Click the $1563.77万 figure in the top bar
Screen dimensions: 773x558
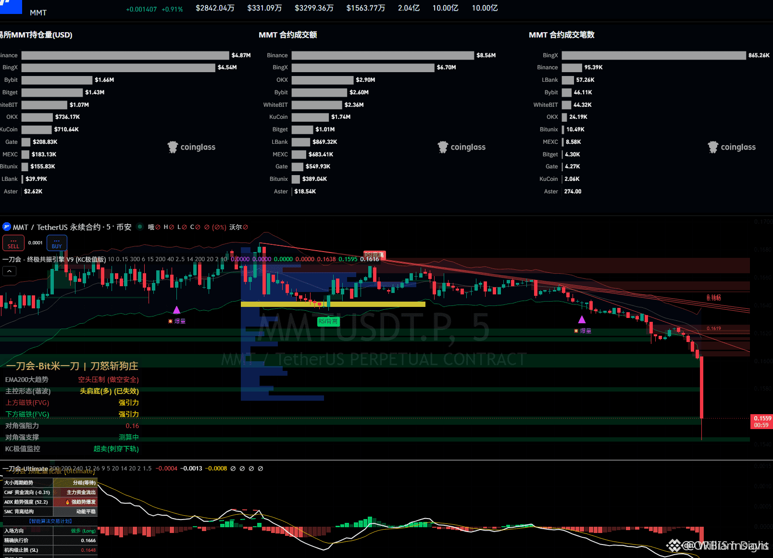pyautogui.click(x=366, y=8)
